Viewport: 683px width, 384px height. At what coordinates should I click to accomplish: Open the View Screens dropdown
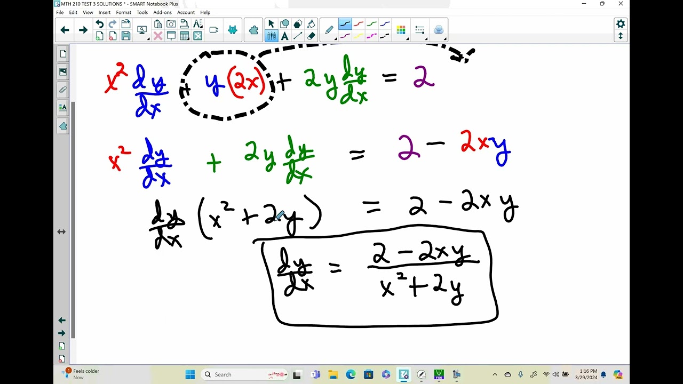point(142,30)
